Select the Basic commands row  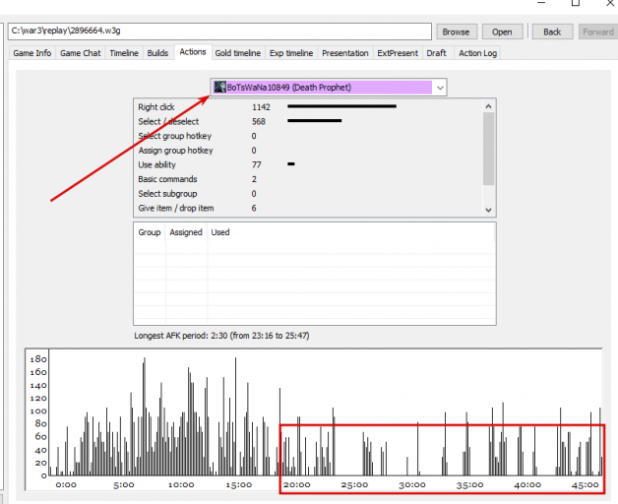pos(308,179)
